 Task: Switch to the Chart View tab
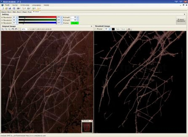click(26, 12)
